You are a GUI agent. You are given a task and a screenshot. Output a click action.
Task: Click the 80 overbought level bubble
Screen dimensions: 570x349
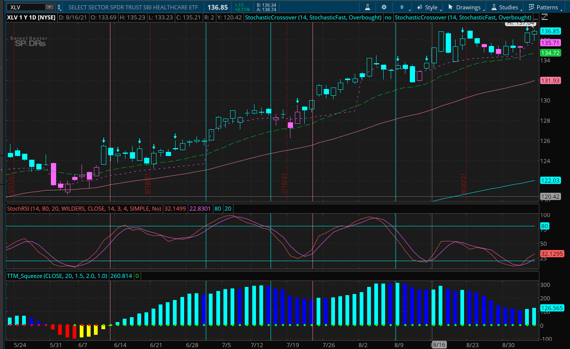[x=545, y=226]
